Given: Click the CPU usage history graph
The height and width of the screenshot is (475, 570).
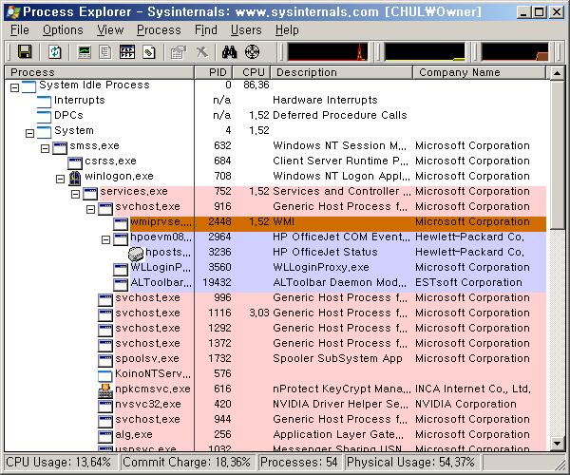Looking at the screenshot, I should coord(327,51).
